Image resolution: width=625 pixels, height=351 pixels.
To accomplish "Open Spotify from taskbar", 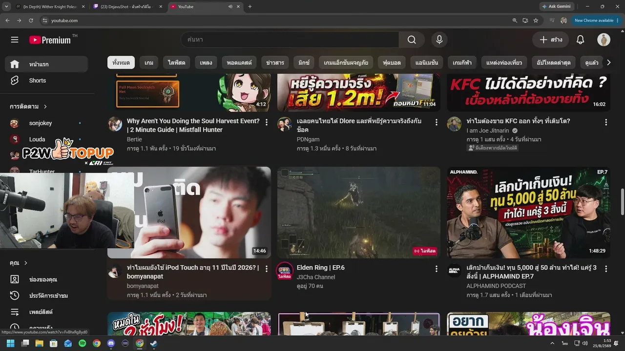I will click(83, 343).
